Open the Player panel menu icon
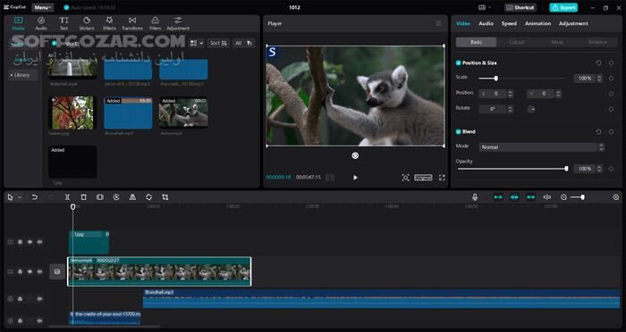This screenshot has height=332, width=626. pyautogui.click(x=439, y=23)
